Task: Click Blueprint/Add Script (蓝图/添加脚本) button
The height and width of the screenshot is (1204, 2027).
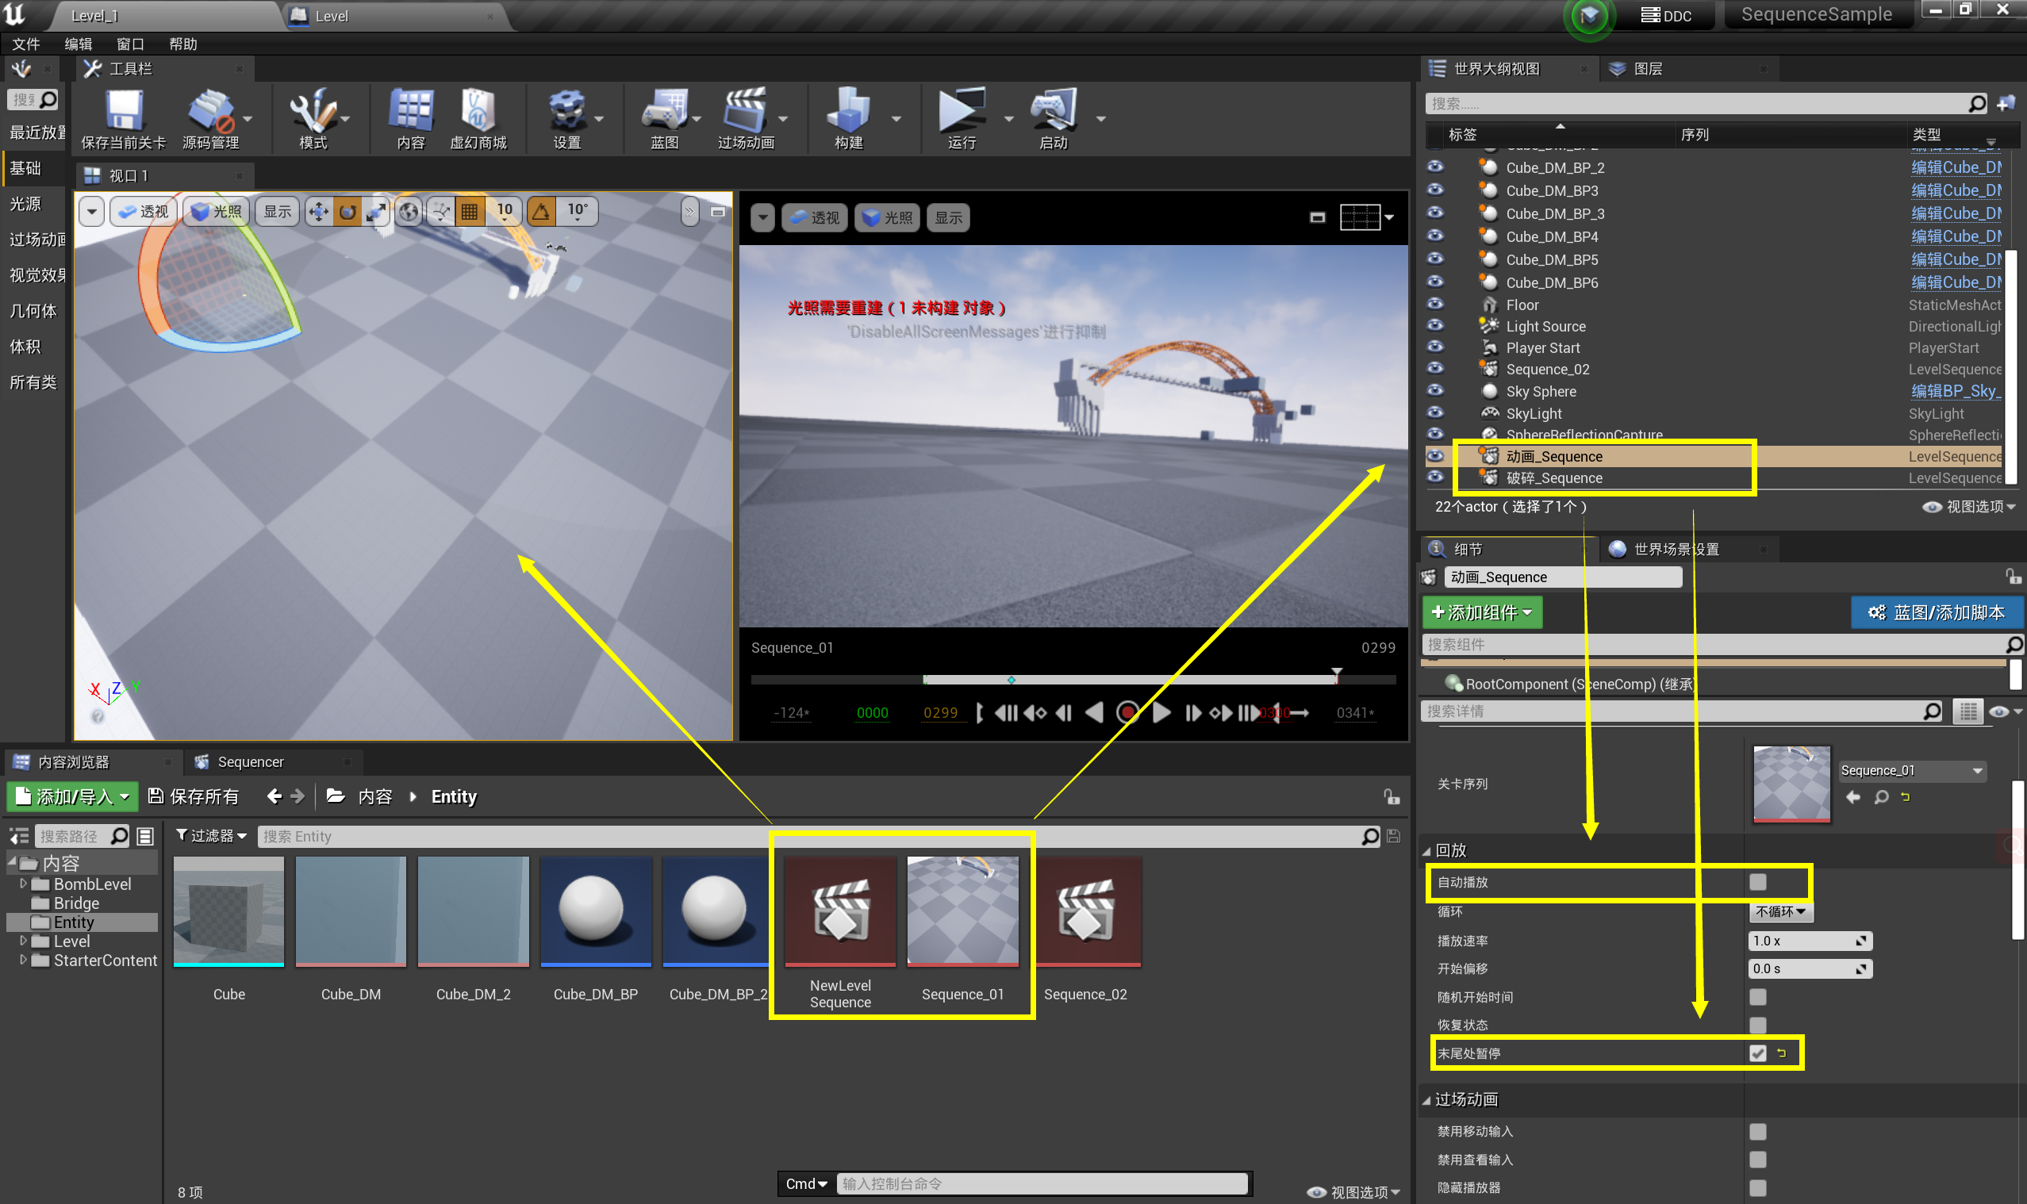Action: point(1937,612)
